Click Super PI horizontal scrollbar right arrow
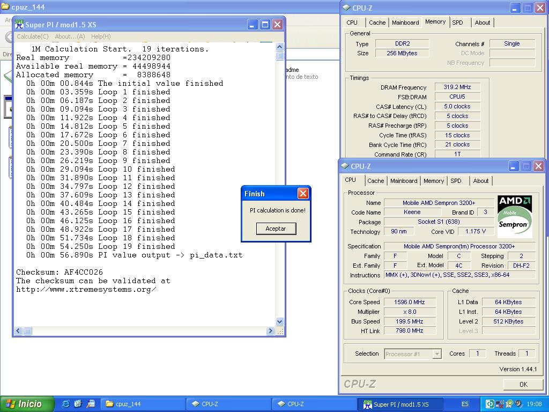 coord(270,330)
